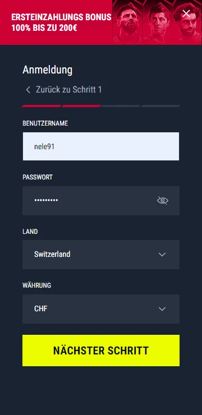Select the first progress step segment
Image resolution: width=202 pixels, height=415 pixels.
[x=42, y=106]
